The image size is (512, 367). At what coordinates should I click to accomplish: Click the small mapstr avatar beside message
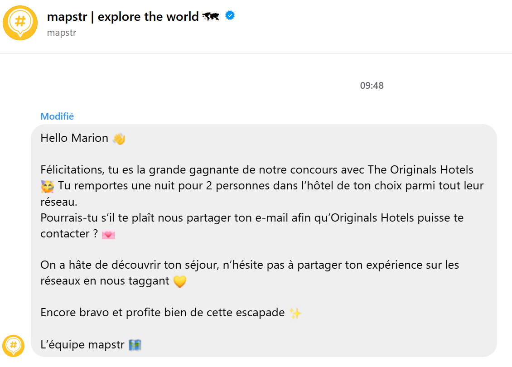(x=13, y=346)
